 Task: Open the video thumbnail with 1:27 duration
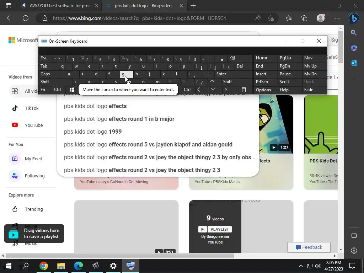tap(276, 124)
